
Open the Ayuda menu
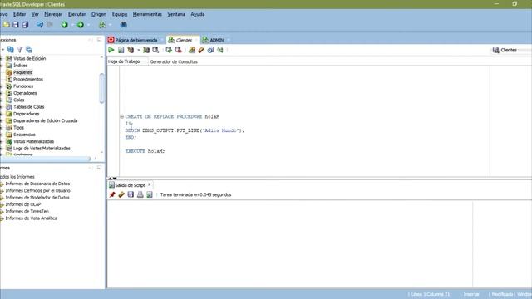click(x=198, y=14)
